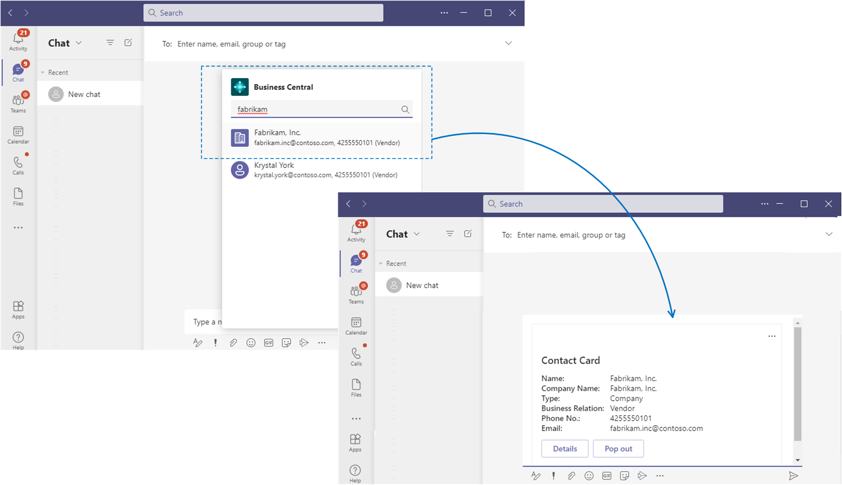Click Contact Card vertical scrollbar

(798, 384)
